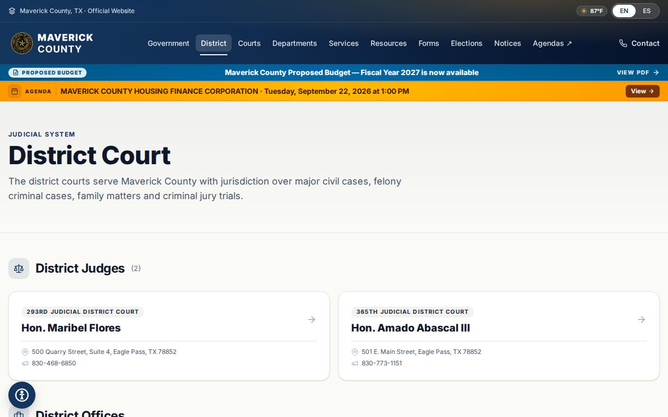668x417 pixels.
Task: Click map pin icon for 501 E. Main Street
Action: pos(355,352)
